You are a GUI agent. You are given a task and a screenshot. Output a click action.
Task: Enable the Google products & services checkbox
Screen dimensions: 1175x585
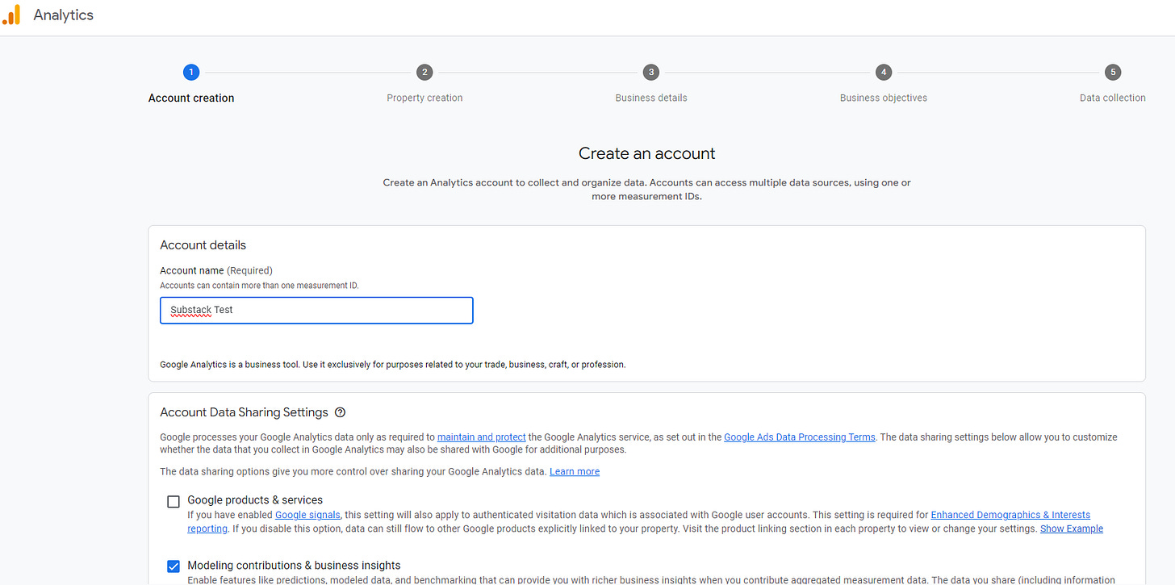(x=173, y=501)
